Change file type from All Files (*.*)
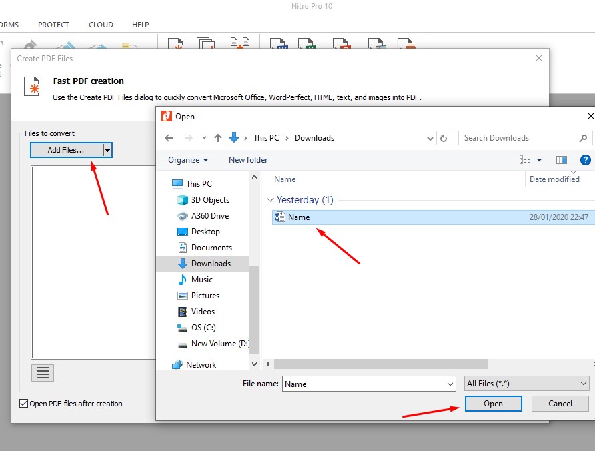This screenshot has height=451, width=595. [x=526, y=383]
